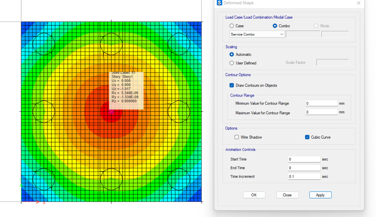Click the Start Time input field

[x=304, y=159]
